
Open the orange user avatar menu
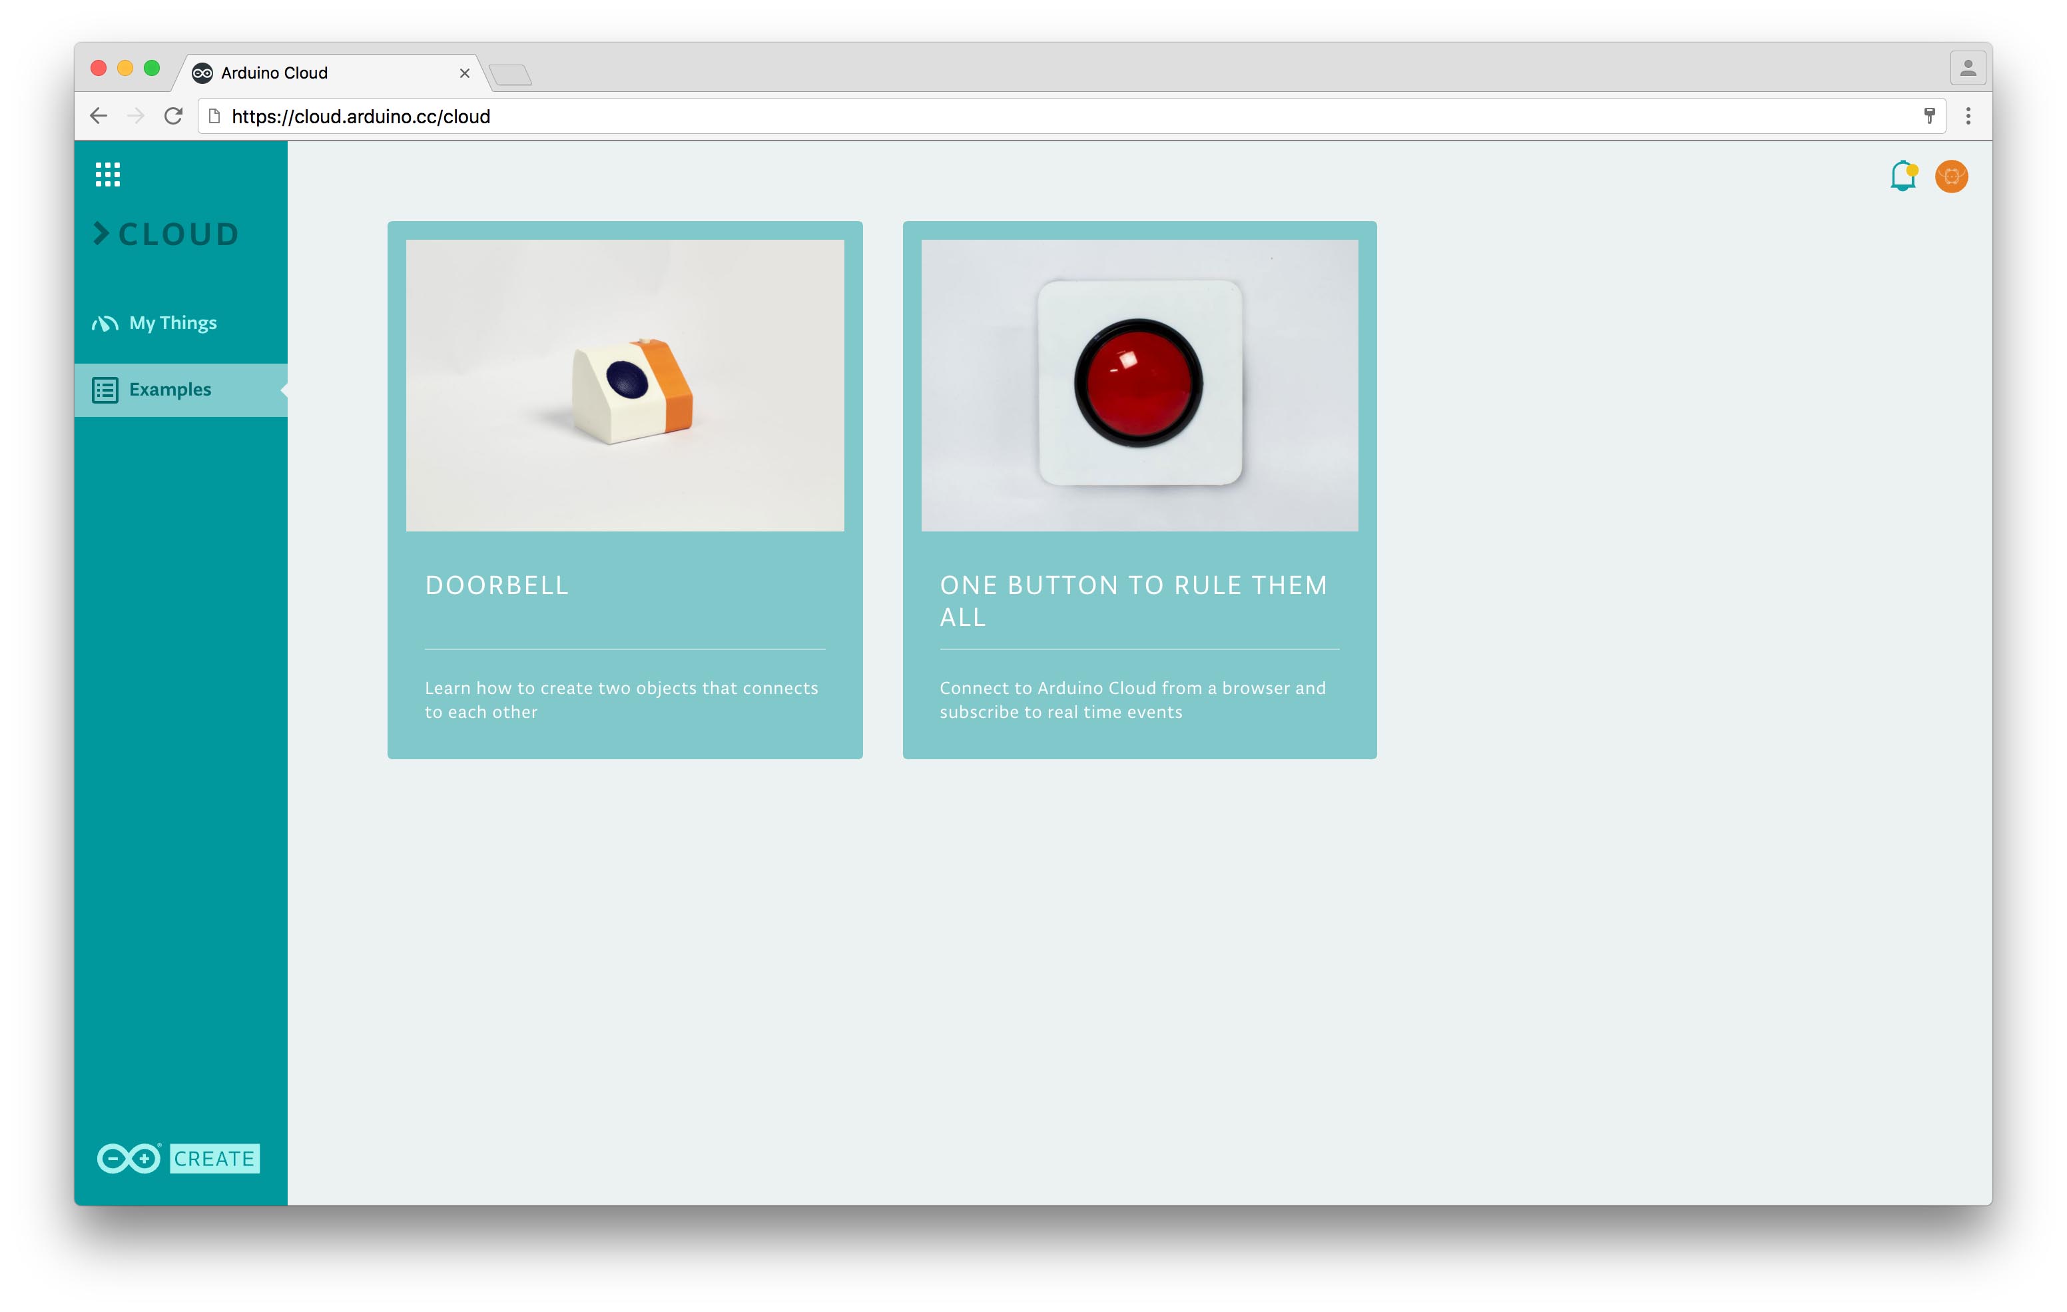(1951, 176)
